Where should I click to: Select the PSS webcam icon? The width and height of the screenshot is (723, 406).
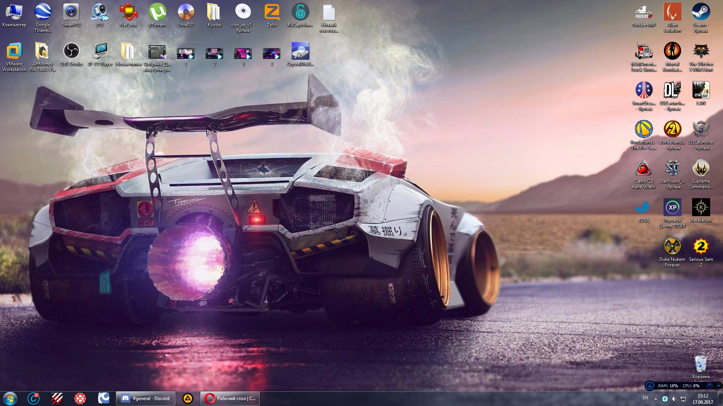click(100, 16)
